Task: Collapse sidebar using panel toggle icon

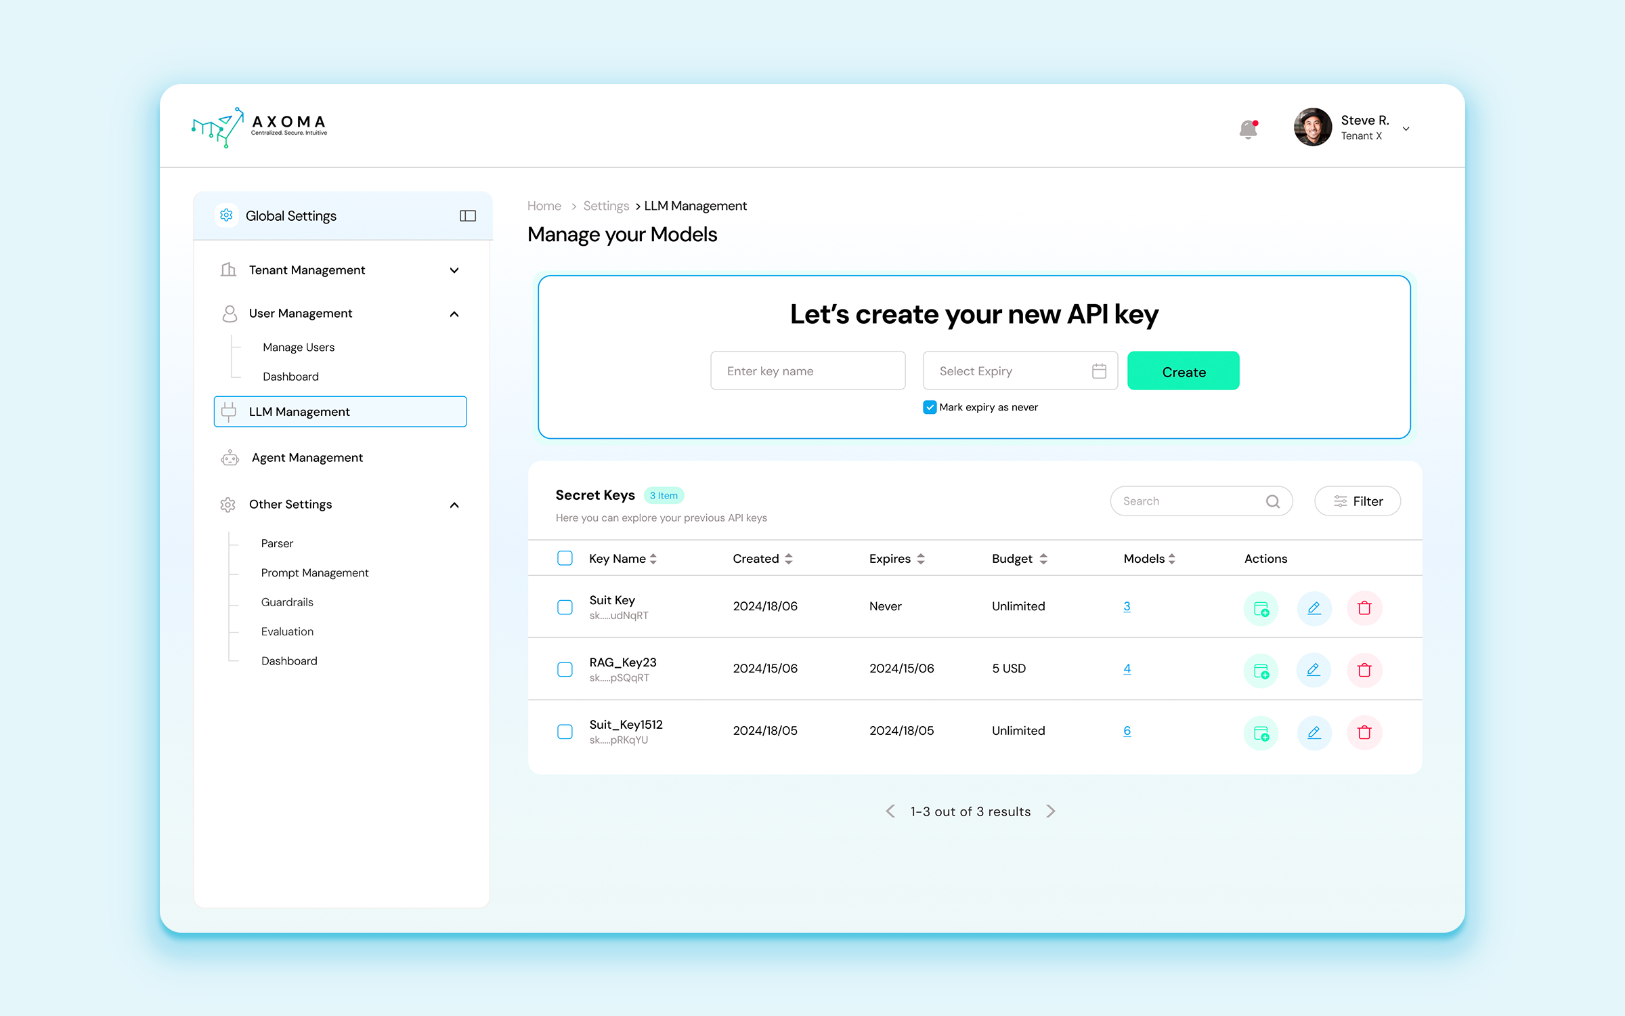Action: pos(467,216)
